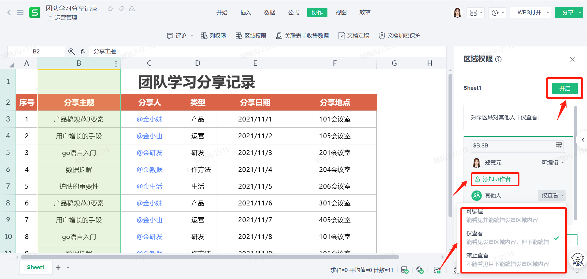Close the 区域权限 side panel
587x279 pixels.
[572, 59]
